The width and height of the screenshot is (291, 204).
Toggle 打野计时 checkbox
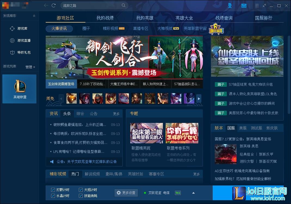(x=53, y=190)
